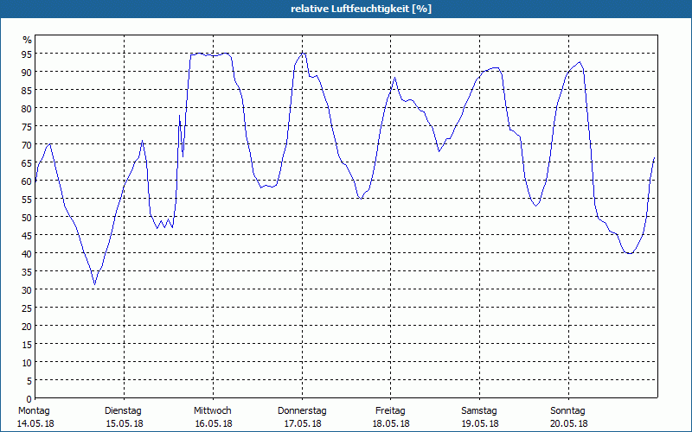Click the '20.05.18' date label
Screen dimensions: 692x432
coord(569,423)
